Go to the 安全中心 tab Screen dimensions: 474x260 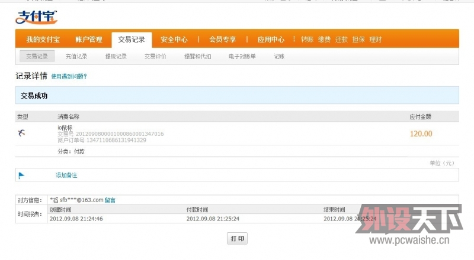174,40
